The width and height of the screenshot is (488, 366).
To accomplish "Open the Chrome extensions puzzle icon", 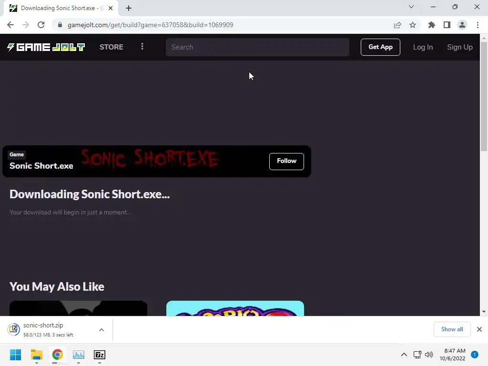I will coord(432,25).
